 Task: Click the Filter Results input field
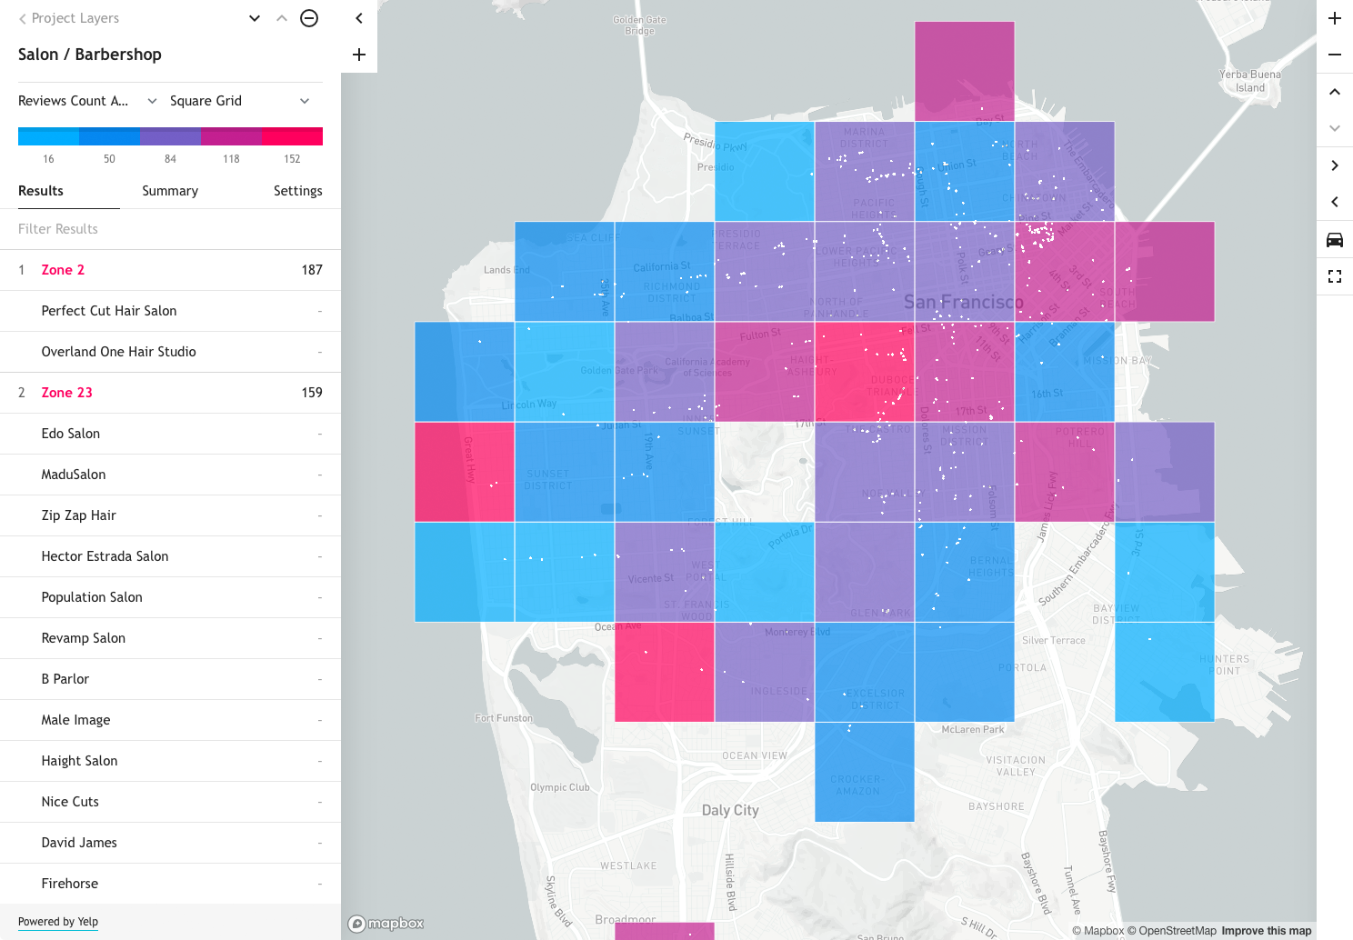(x=170, y=229)
